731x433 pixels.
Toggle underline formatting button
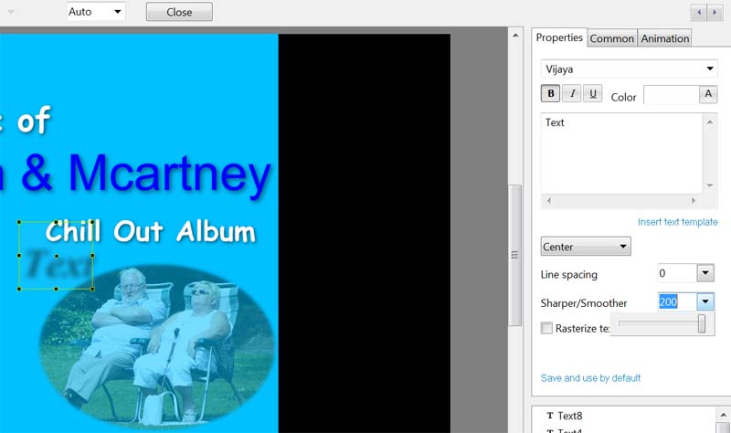click(593, 93)
